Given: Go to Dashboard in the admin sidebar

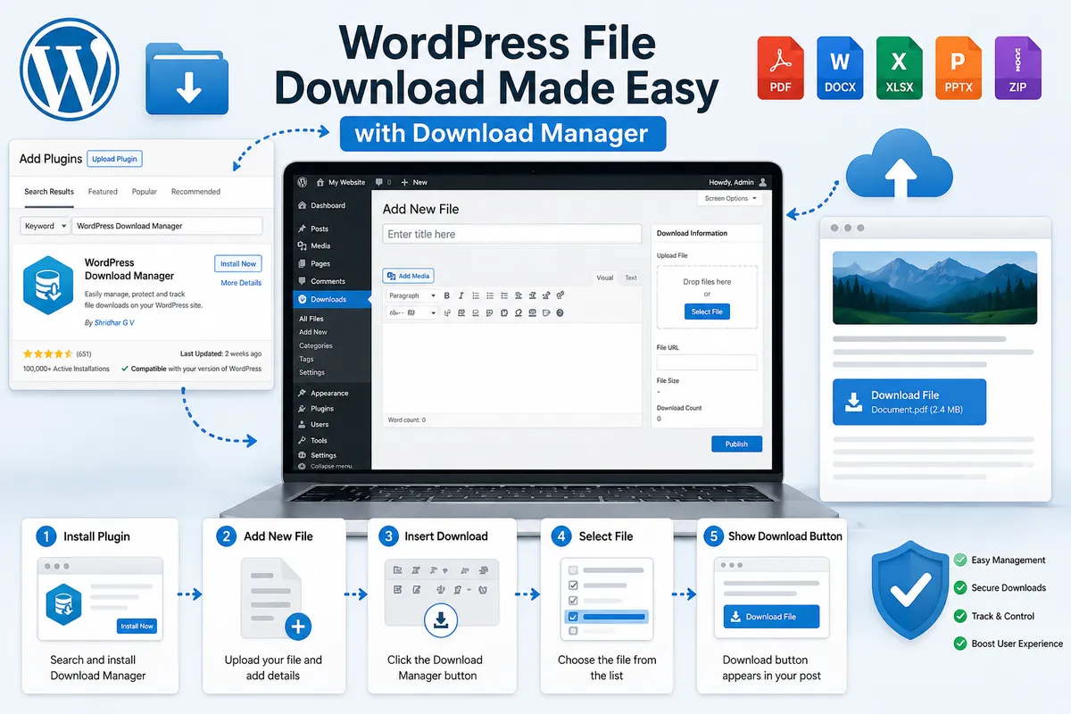Looking at the screenshot, I should pyautogui.click(x=321, y=205).
